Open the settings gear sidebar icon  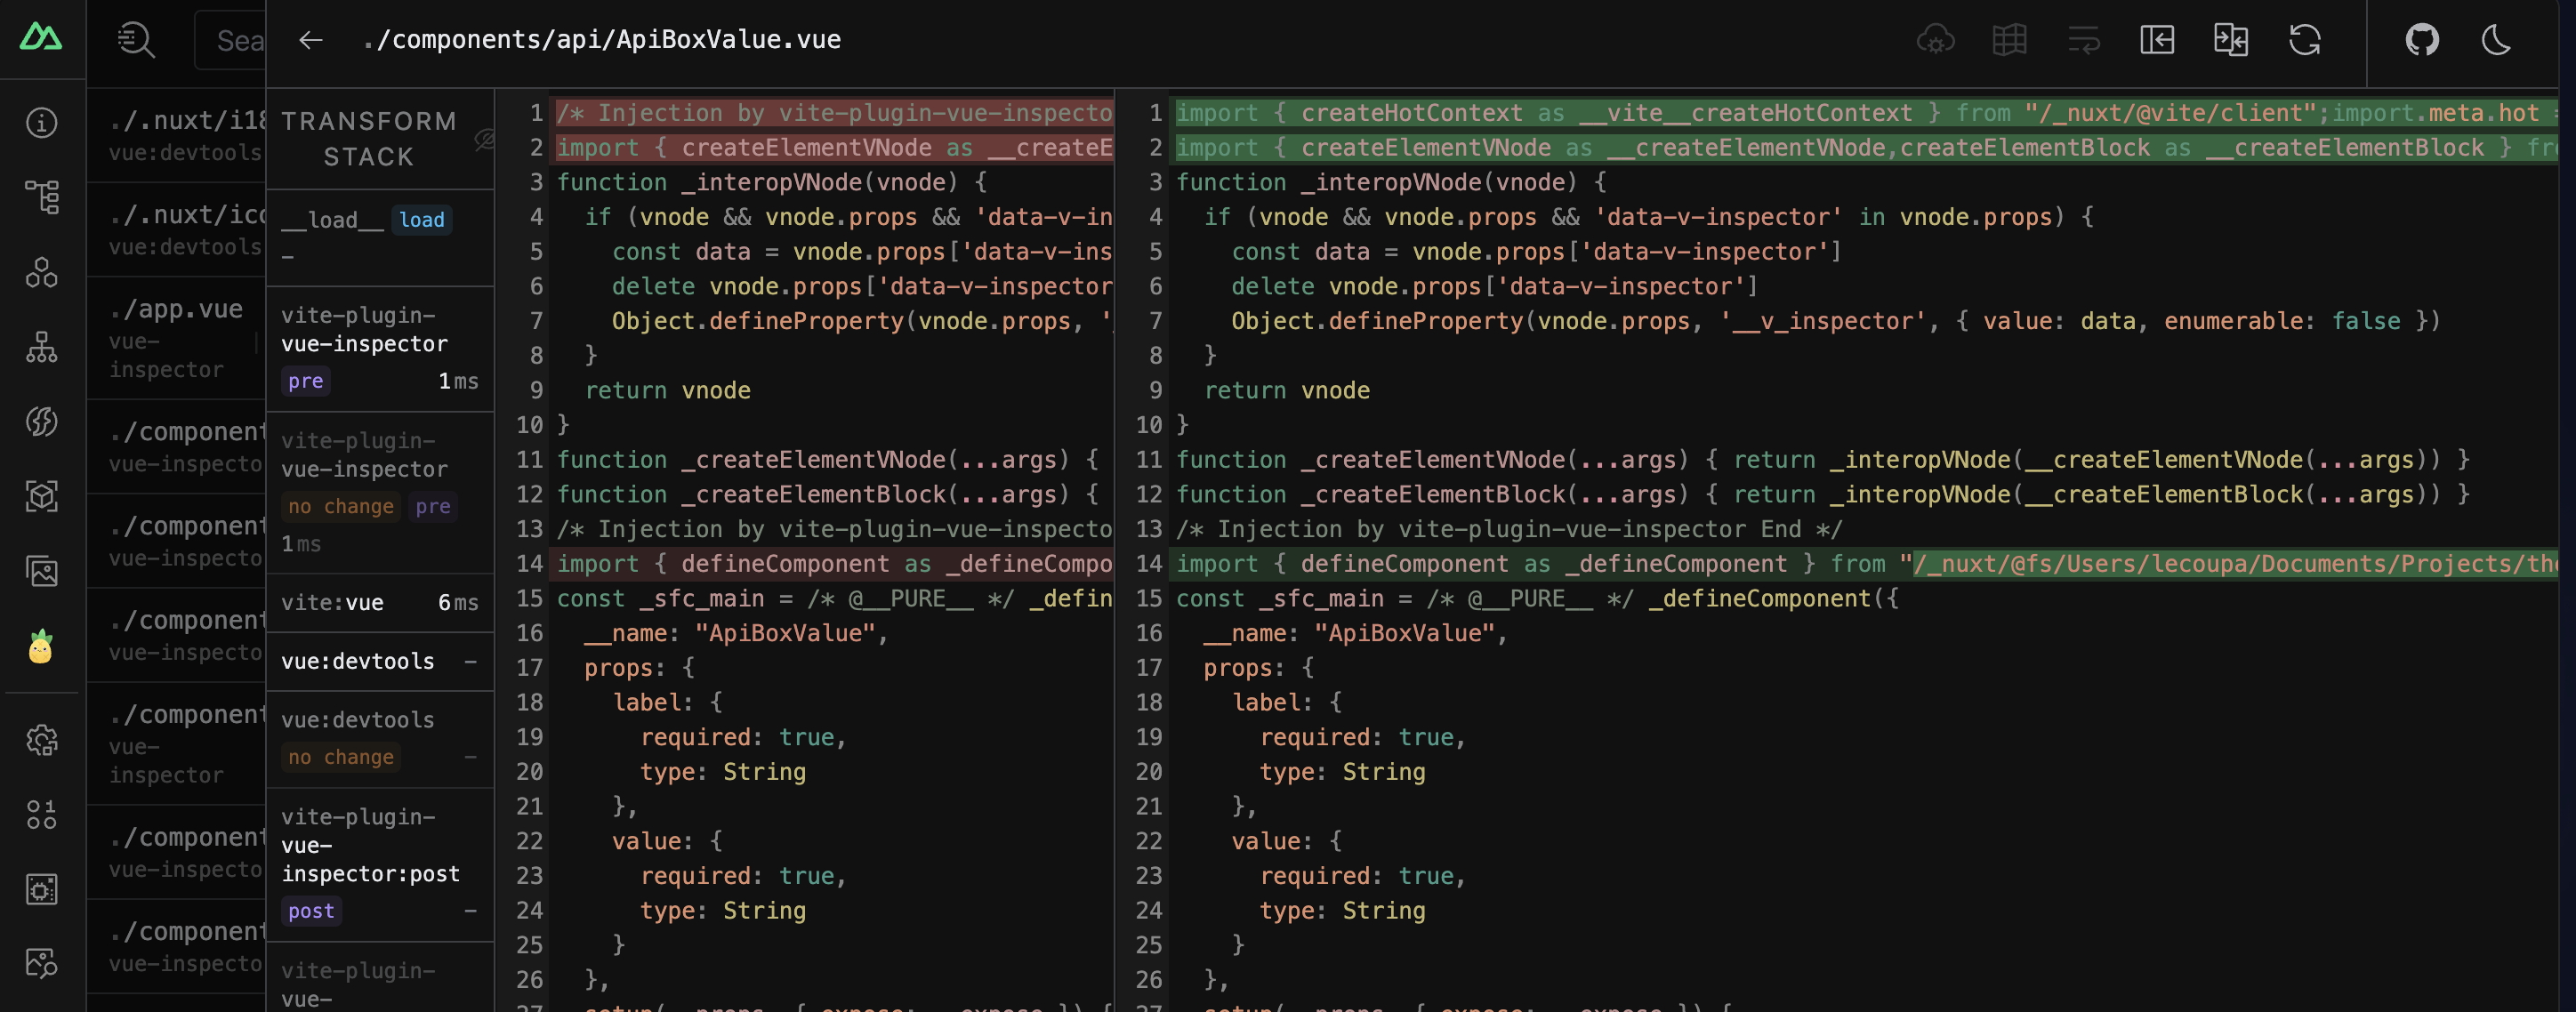point(41,740)
